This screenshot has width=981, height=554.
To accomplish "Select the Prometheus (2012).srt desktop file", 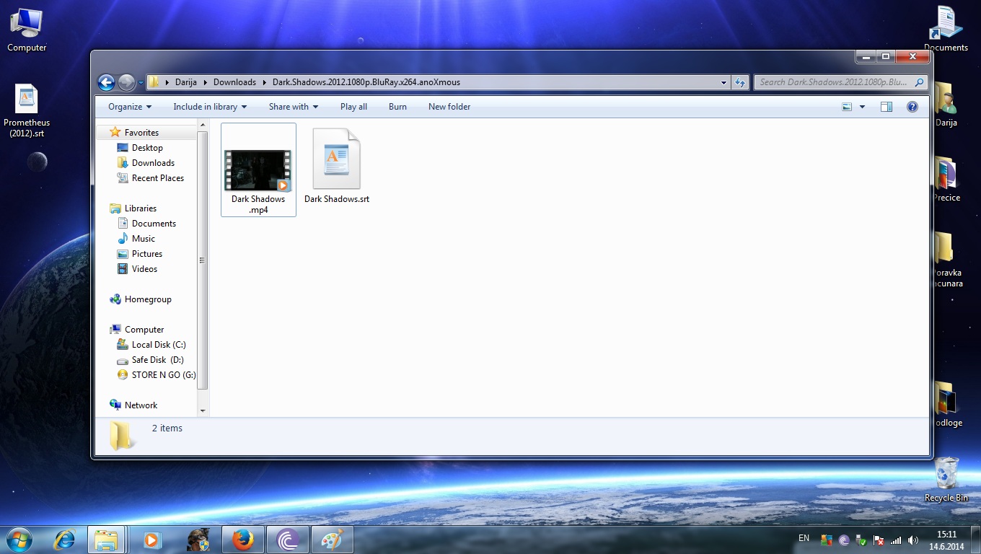I will [27, 112].
